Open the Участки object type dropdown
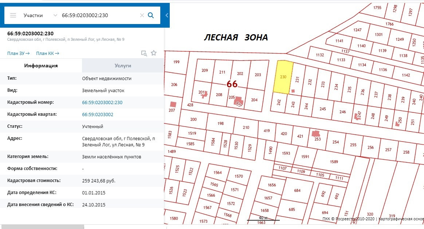Viewport: 424px width, 229px height. point(40,15)
